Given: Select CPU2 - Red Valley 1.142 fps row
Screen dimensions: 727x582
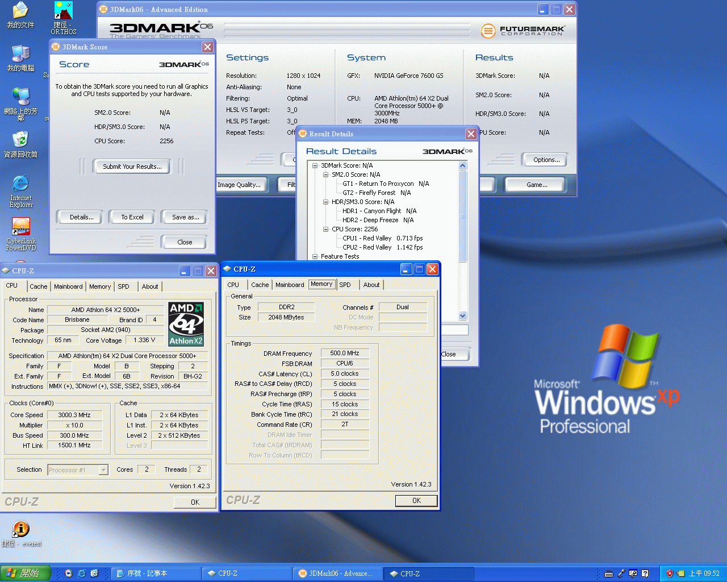Looking at the screenshot, I should point(382,247).
